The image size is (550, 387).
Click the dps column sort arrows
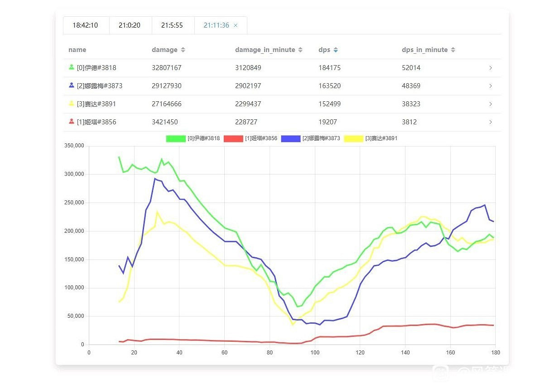tap(335, 50)
